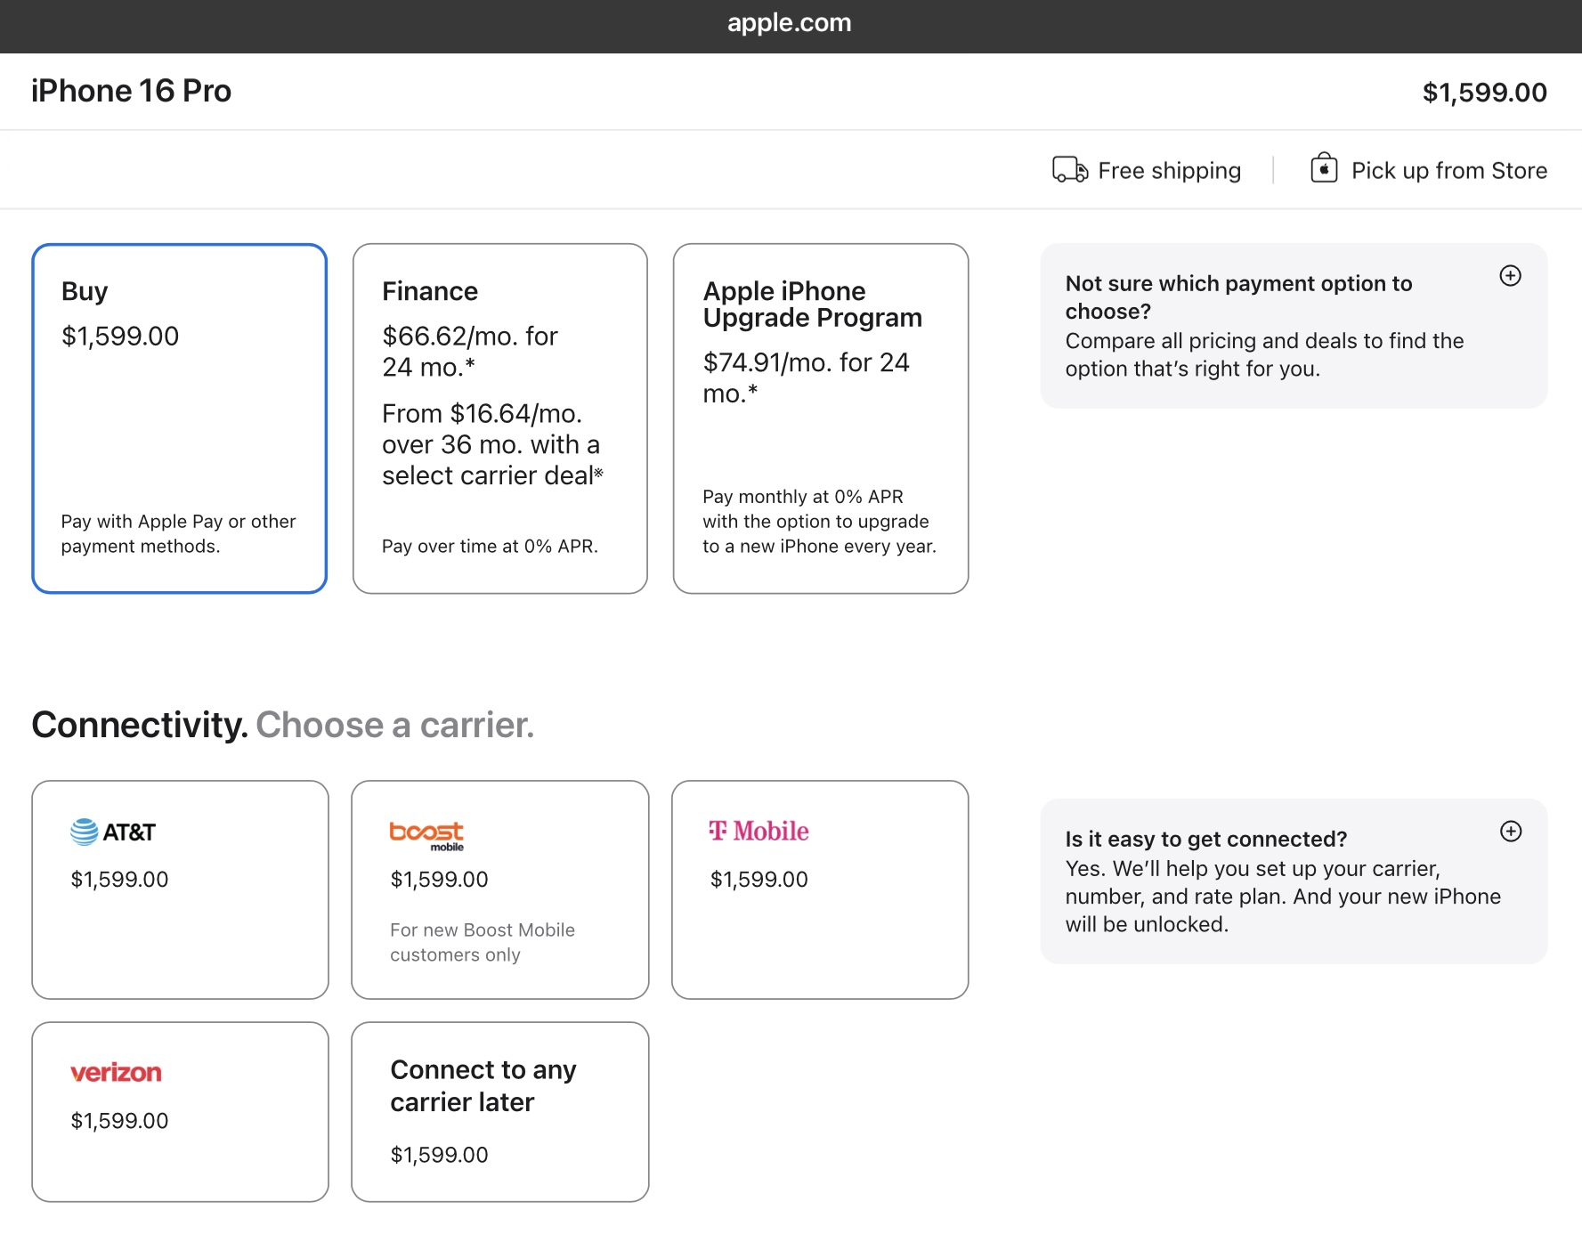The width and height of the screenshot is (1582, 1234).
Task: Open Pick up from Store link
Action: (1448, 170)
